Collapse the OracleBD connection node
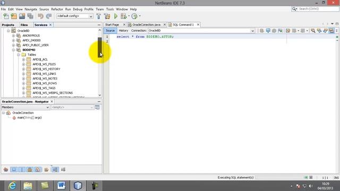The width and height of the screenshot is (340, 191). tap(8, 31)
